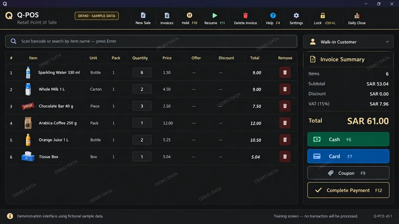Click the Unit column header
Screen dimensions: 399x224
(93, 58)
